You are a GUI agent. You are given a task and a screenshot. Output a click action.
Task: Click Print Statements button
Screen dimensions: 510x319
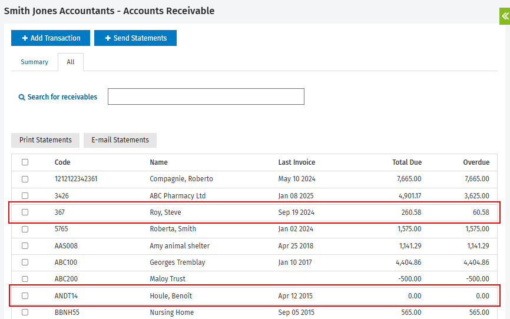click(45, 140)
